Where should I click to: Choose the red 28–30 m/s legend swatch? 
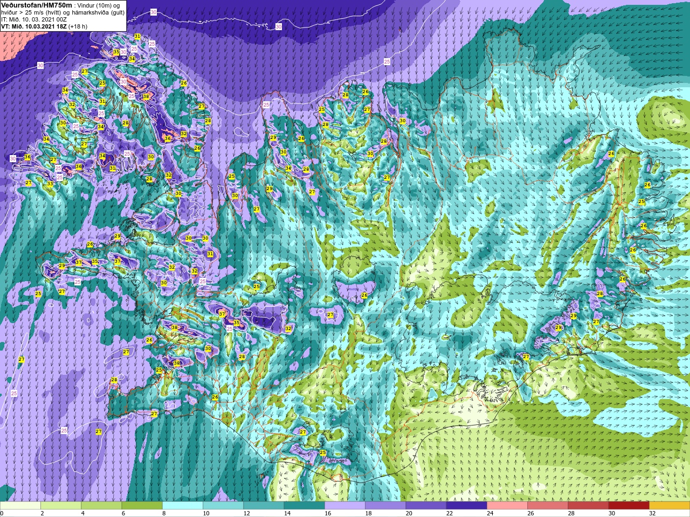(588, 506)
